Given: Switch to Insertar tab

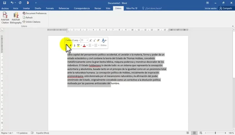Looking at the screenshot, I should [27, 8].
